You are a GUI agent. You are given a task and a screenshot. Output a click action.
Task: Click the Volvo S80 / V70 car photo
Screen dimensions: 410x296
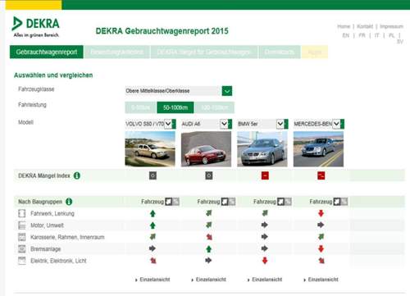[150, 149]
